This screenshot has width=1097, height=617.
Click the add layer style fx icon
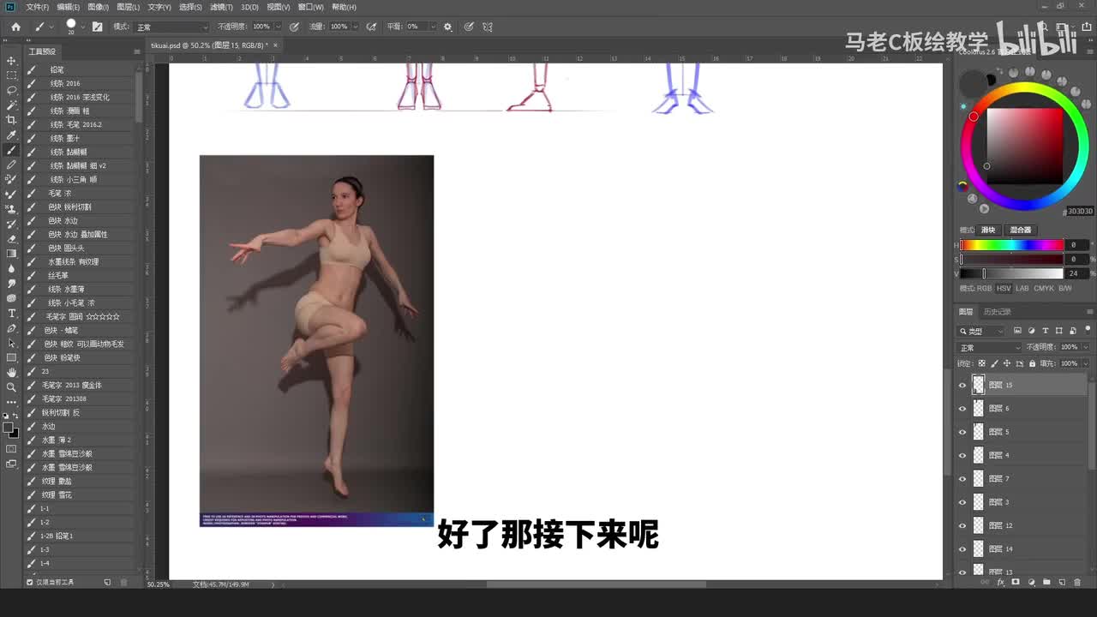tap(1000, 582)
